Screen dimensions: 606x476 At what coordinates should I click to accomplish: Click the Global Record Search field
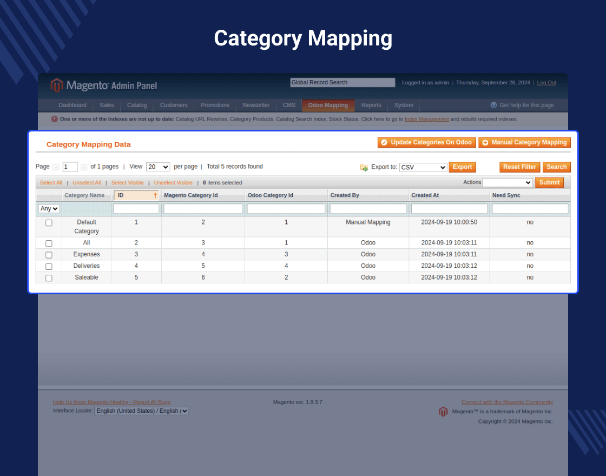(343, 83)
